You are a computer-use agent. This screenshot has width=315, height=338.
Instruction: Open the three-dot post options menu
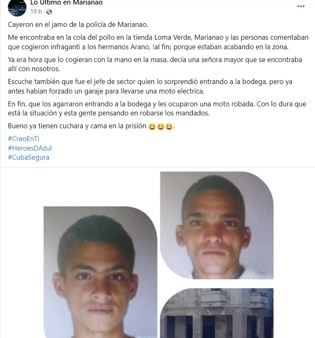pos(301,6)
